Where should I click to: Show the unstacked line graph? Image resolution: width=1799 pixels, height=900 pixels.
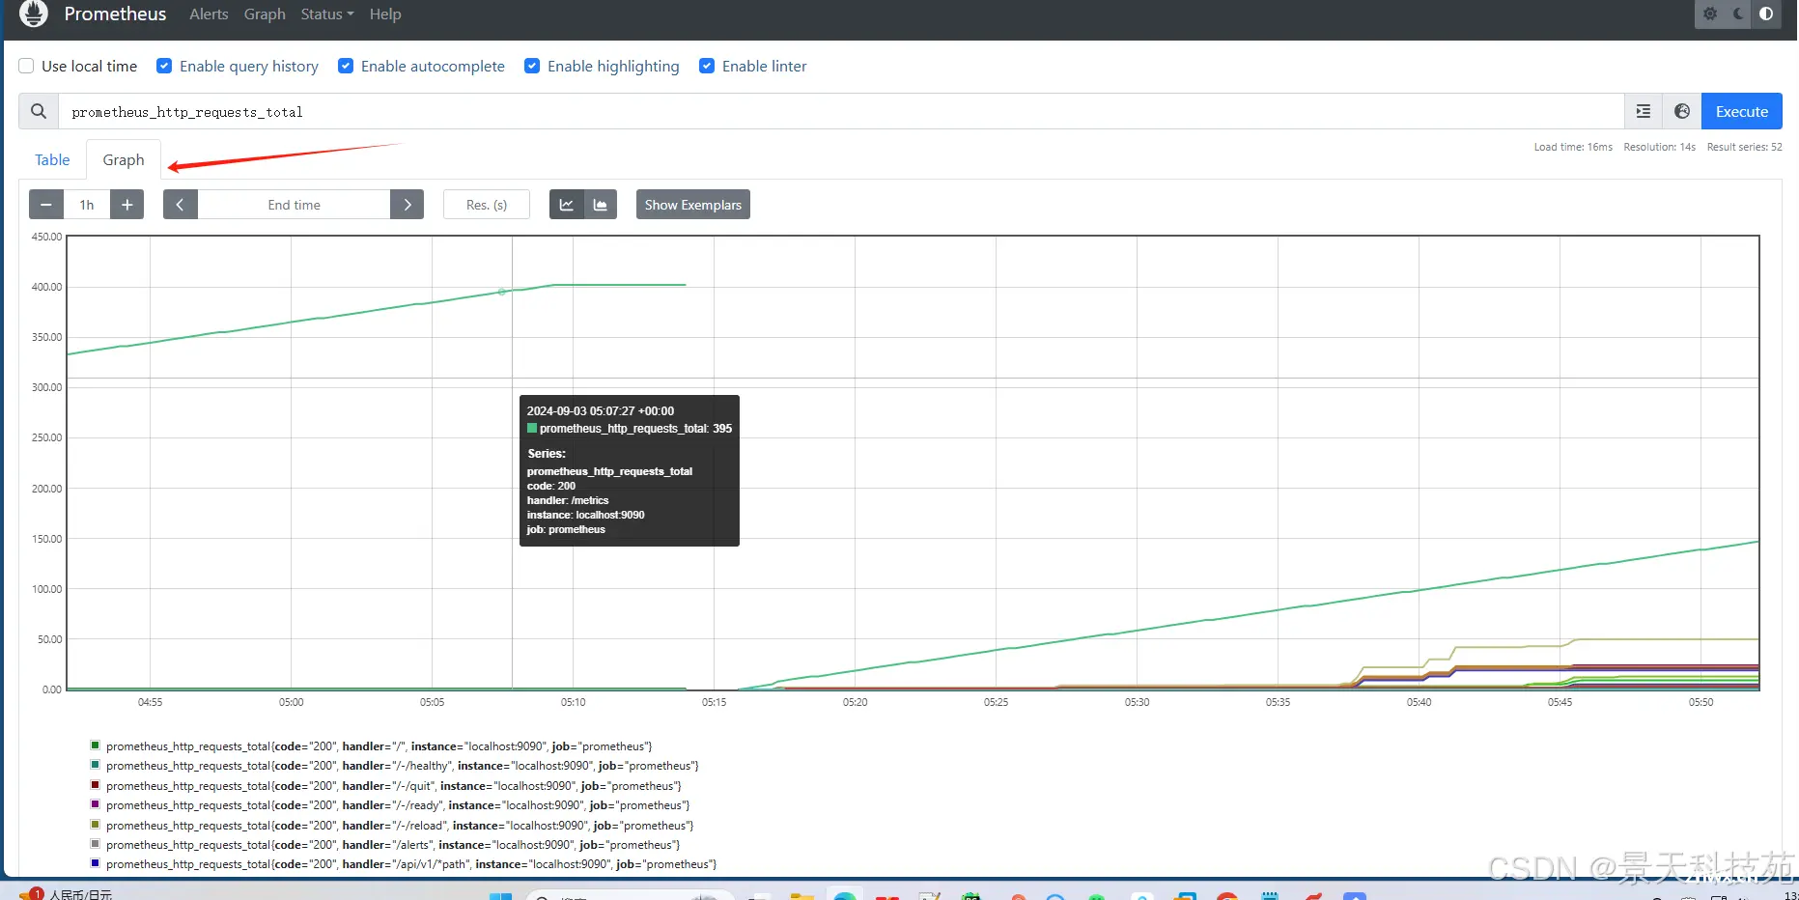click(x=567, y=205)
